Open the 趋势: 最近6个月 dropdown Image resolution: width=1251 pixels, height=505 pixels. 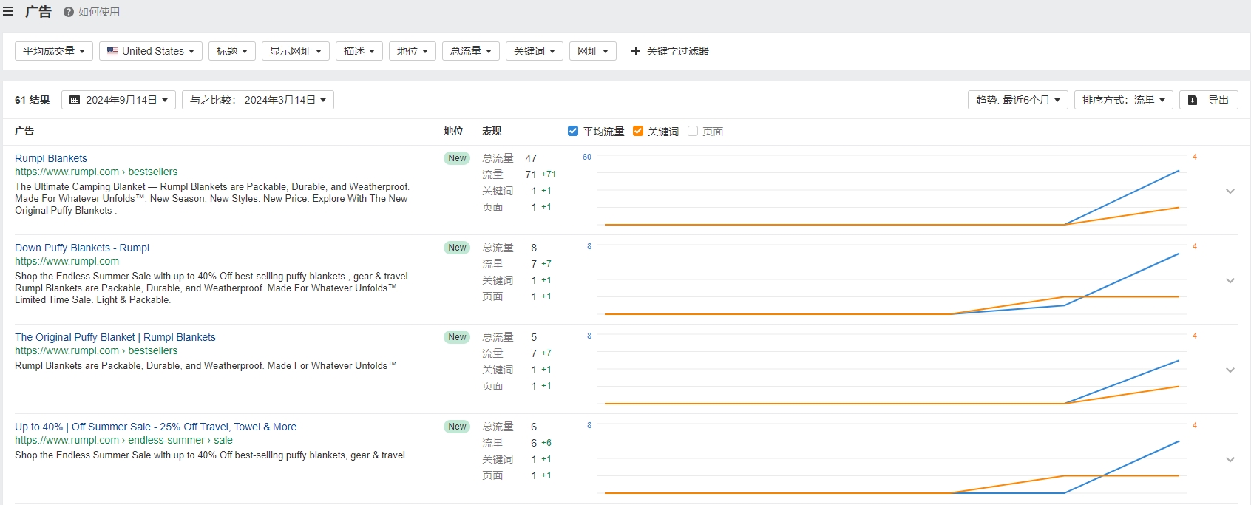[x=1018, y=100]
